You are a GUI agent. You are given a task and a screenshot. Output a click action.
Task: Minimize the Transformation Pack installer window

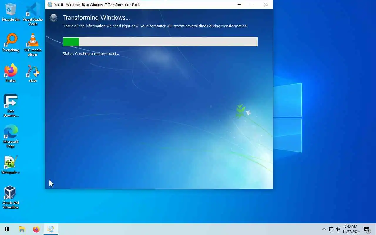[239, 4]
